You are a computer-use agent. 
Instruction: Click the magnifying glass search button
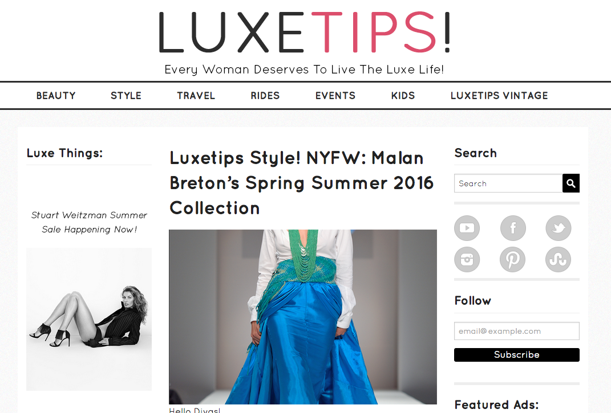(x=571, y=183)
